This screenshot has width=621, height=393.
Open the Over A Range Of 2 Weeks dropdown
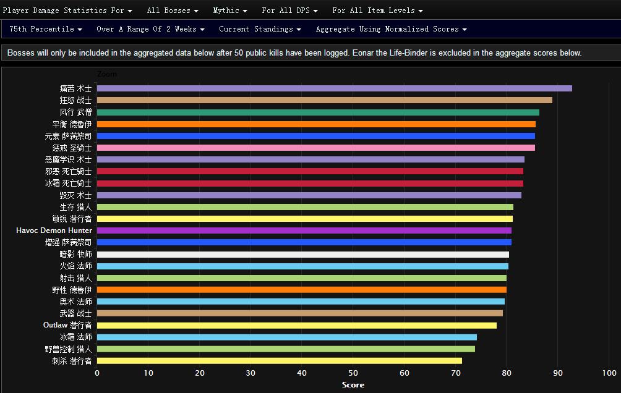(x=150, y=29)
